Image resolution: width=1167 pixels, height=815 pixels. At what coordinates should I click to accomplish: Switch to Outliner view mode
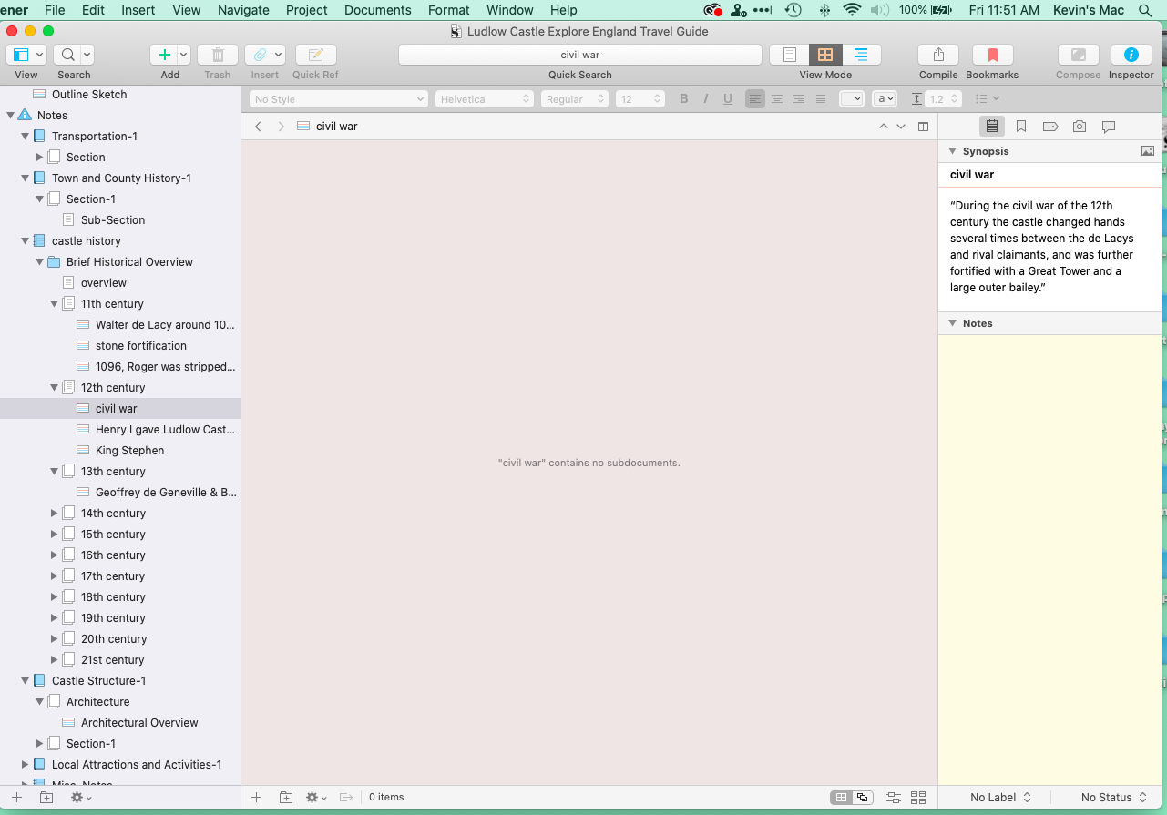click(860, 56)
